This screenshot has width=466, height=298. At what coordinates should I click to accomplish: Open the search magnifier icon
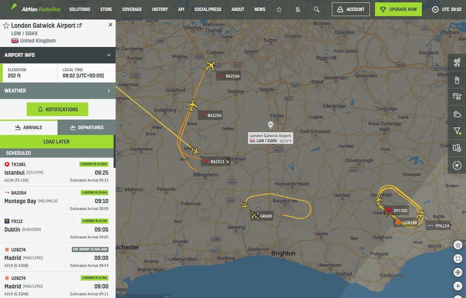[316, 10]
